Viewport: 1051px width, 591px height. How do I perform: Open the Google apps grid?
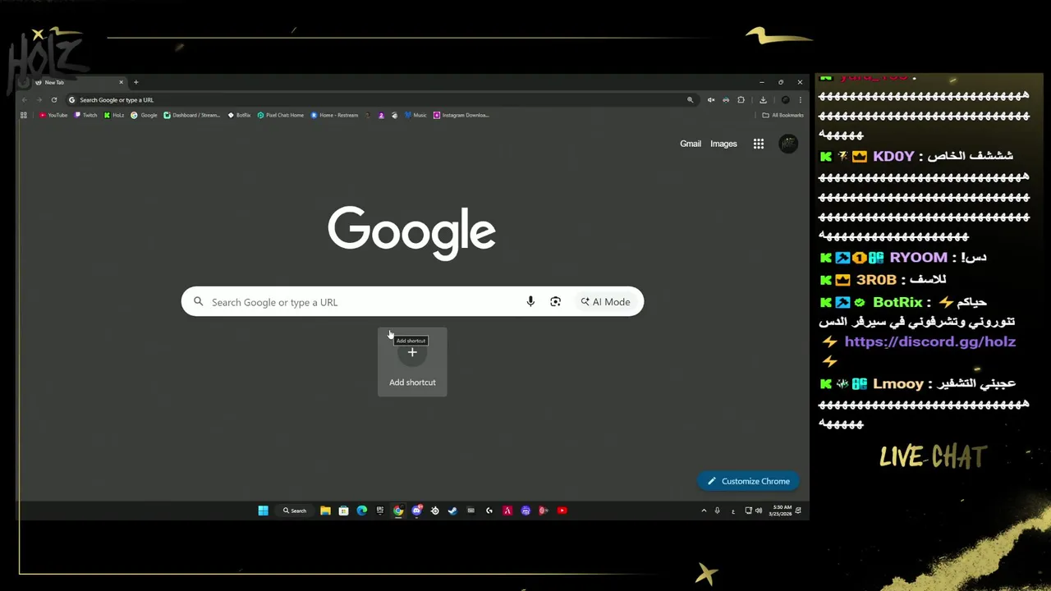coord(759,144)
